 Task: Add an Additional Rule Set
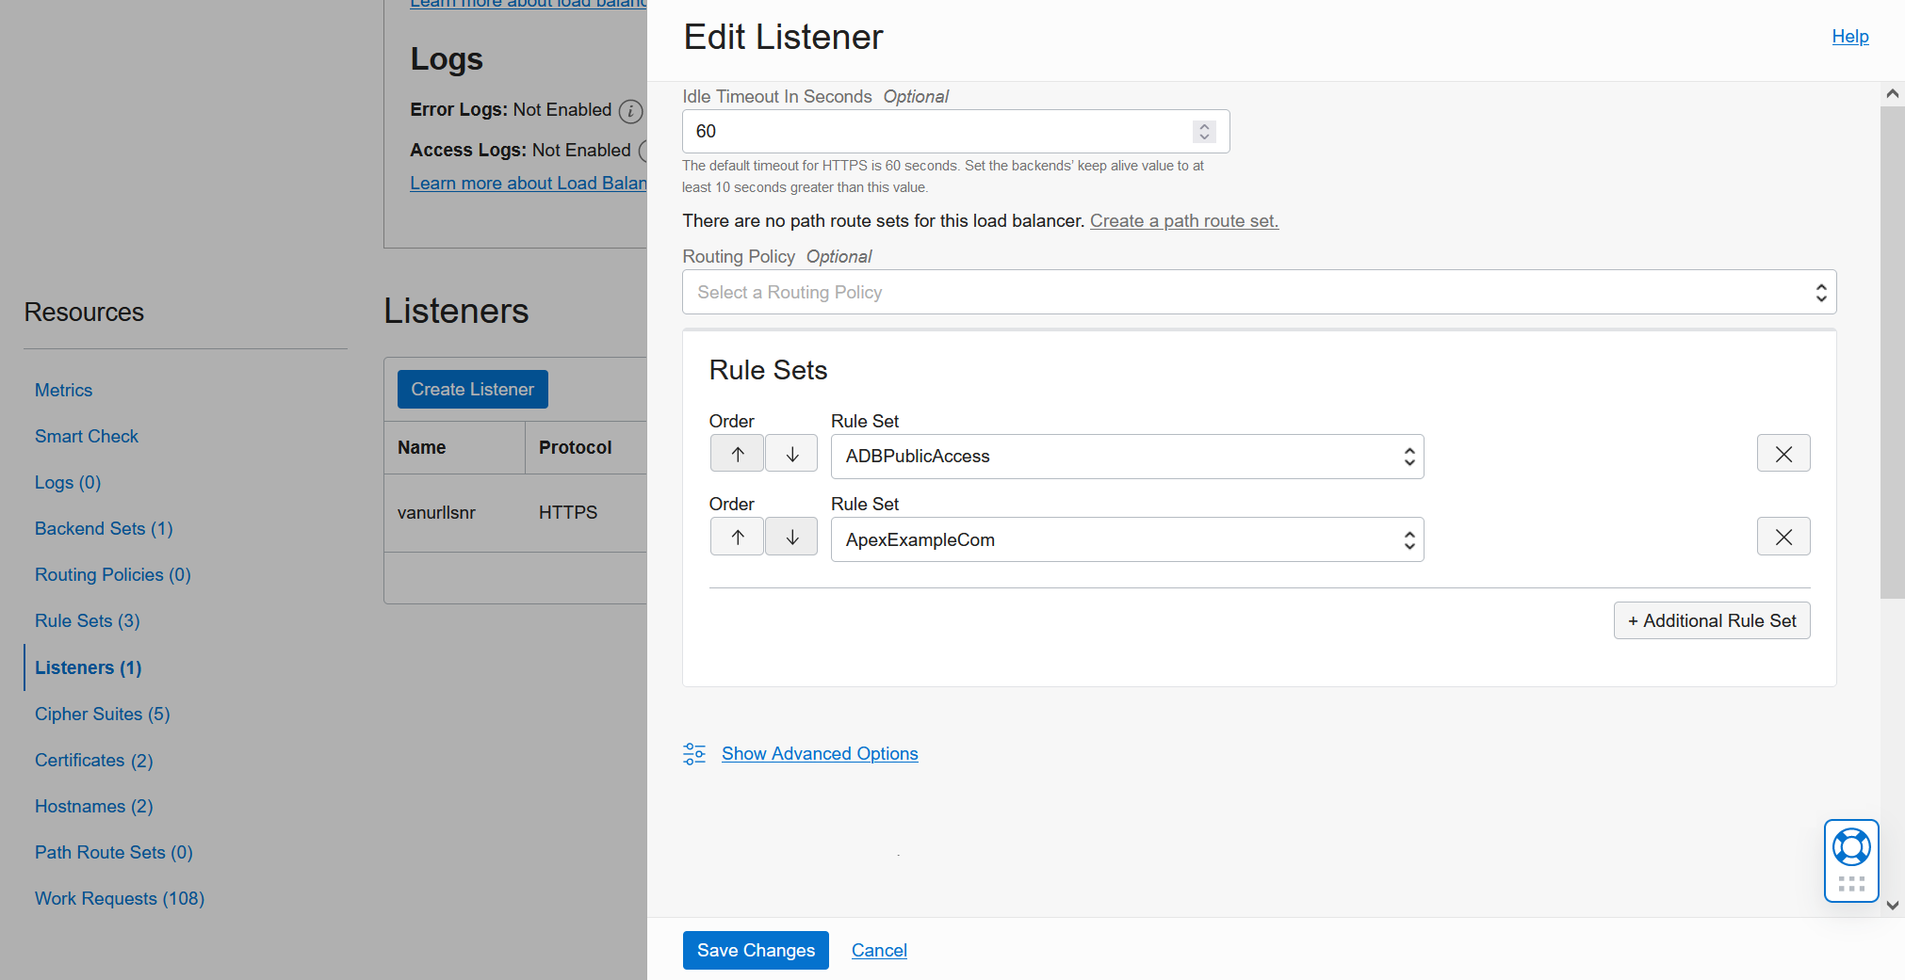tap(1711, 620)
